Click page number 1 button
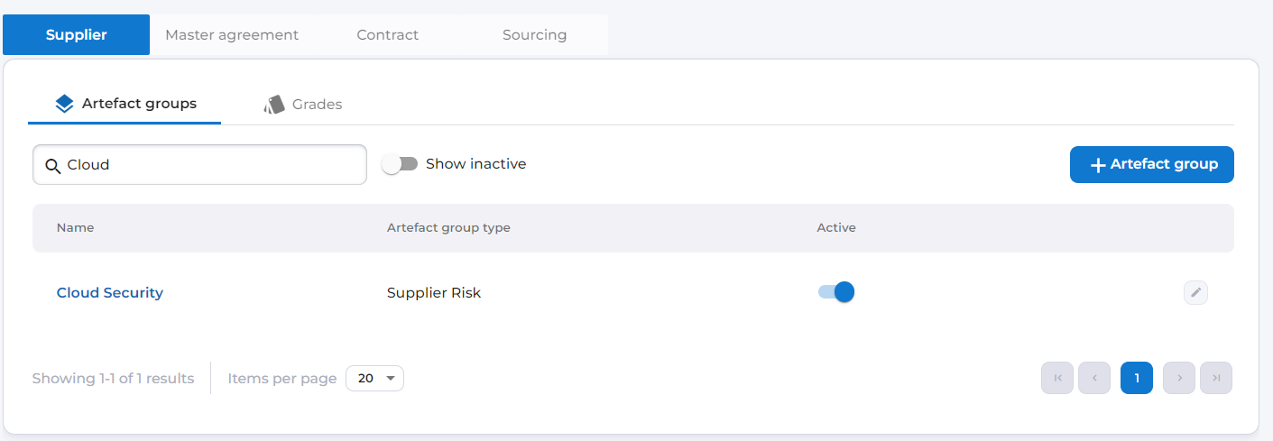The image size is (1273, 441). tap(1137, 378)
